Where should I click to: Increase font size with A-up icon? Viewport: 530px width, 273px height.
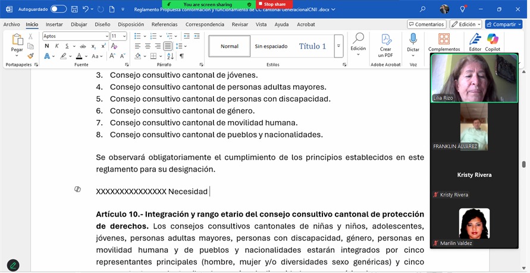112,56
